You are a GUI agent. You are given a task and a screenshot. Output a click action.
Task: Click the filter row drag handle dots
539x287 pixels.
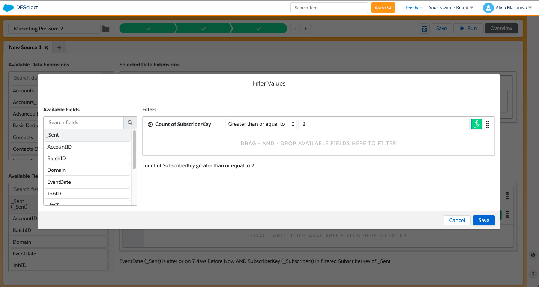point(488,125)
